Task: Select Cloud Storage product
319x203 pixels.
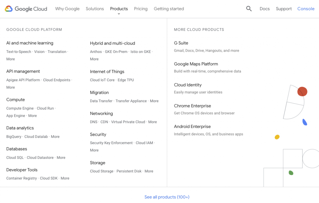Action: (102, 171)
